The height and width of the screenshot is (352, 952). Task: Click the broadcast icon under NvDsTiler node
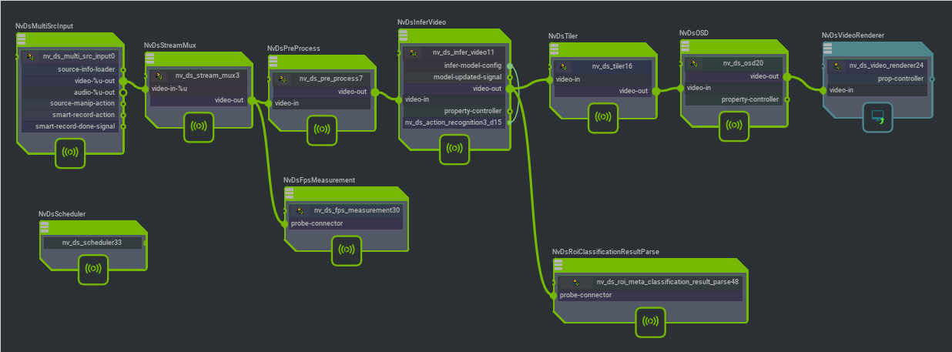click(603, 117)
